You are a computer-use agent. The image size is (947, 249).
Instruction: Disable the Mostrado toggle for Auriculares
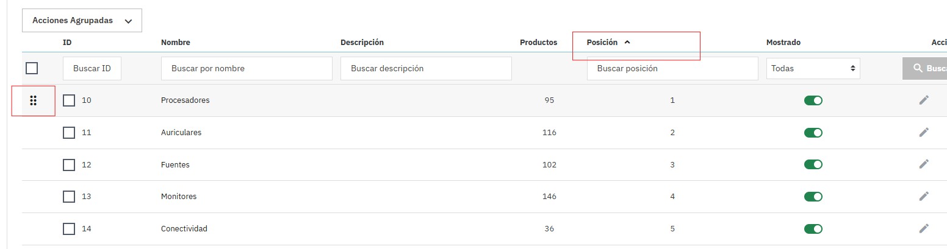[x=813, y=132]
